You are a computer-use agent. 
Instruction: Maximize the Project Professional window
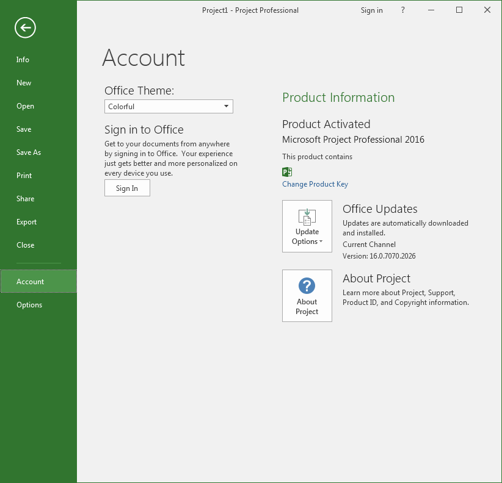(x=459, y=10)
